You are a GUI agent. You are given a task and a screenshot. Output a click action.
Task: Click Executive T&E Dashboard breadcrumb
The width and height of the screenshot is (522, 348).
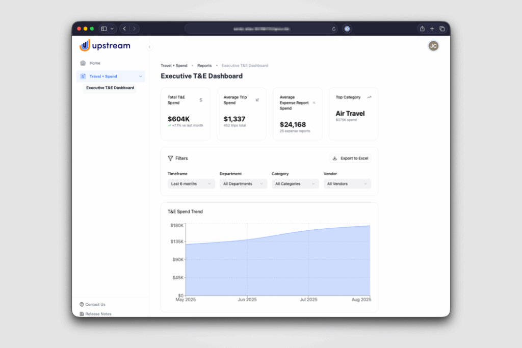coord(245,66)
